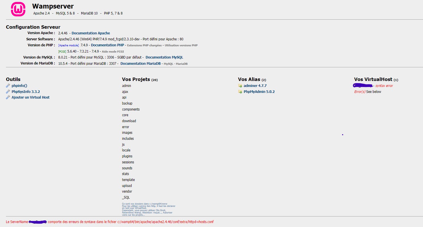Viewport: 423px width, 227px height.
Task: Click the red syntax error text
Action: tap(384, 86)
